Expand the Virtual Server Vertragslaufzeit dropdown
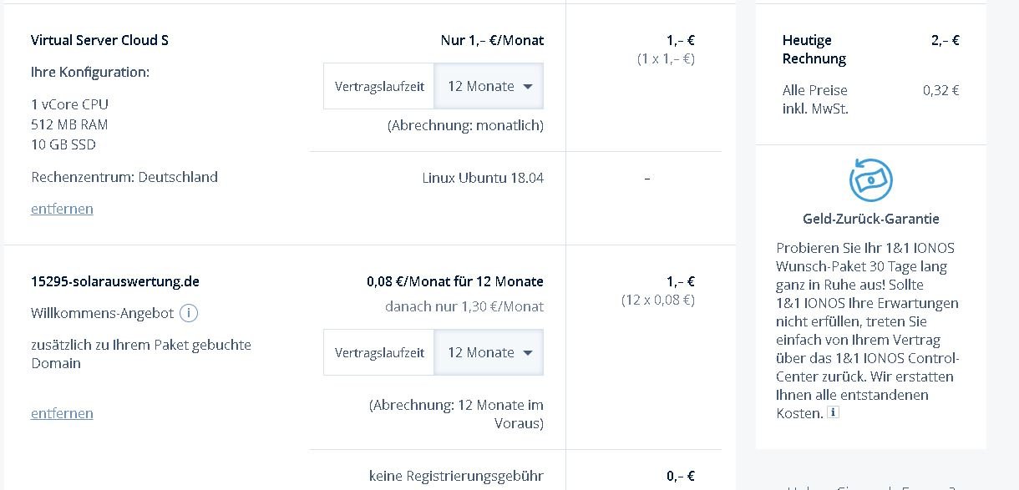The width and height of the screenshot is (1019, 490). (x=489, y=86)
